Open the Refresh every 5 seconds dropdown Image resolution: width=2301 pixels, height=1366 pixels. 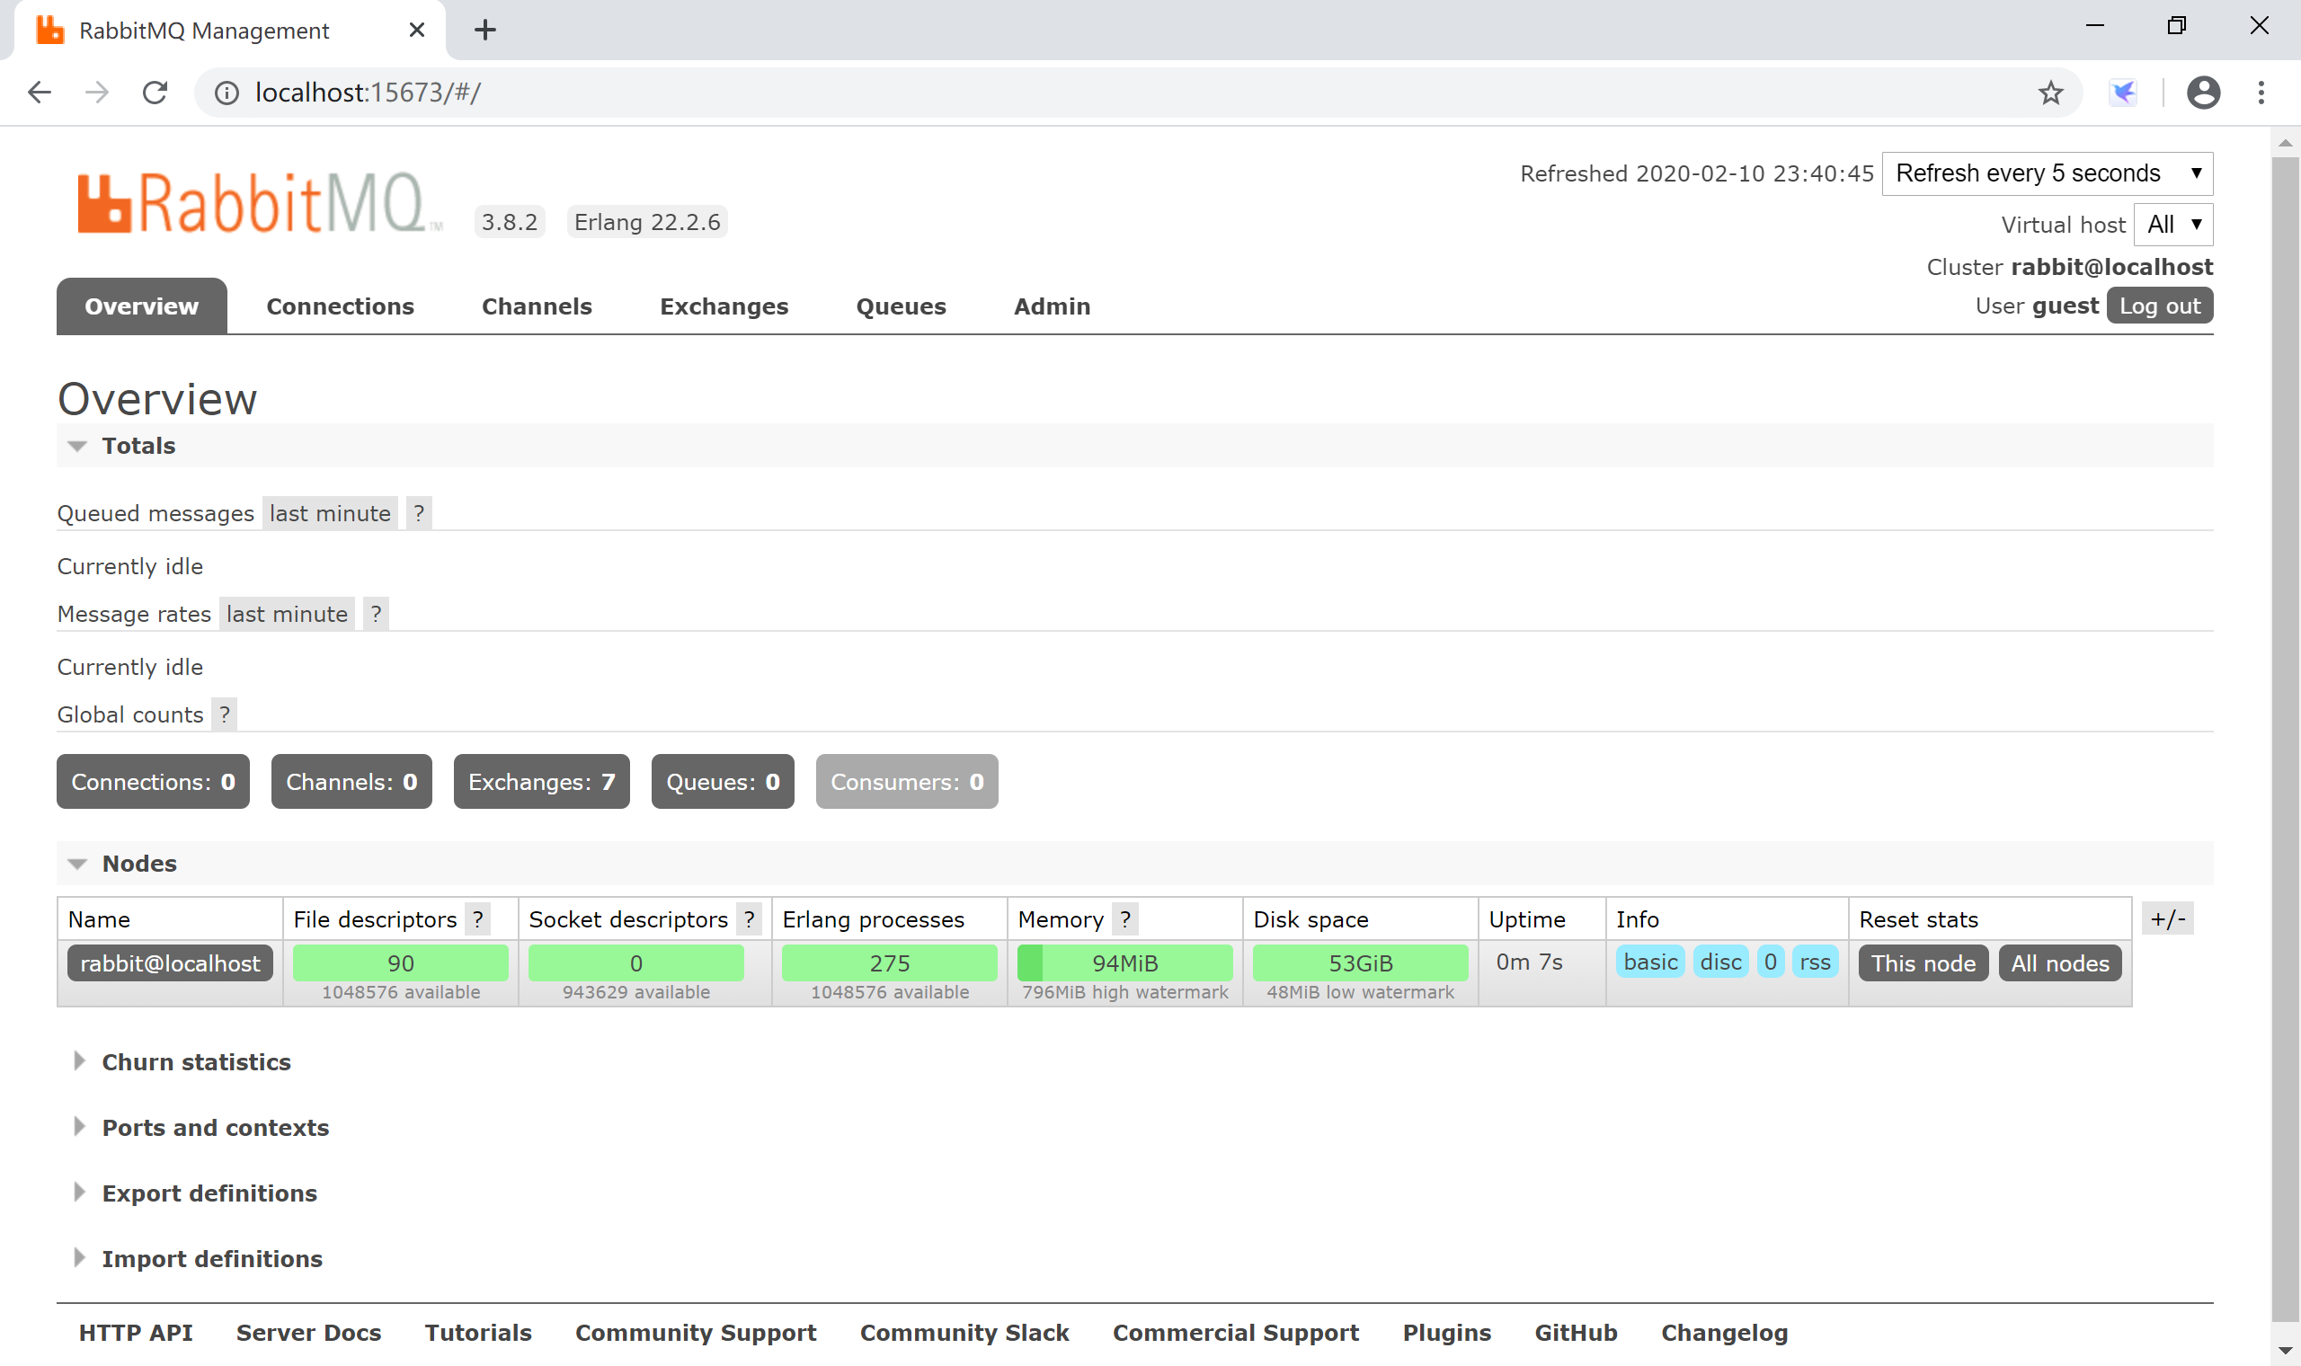pos(2047,173)
